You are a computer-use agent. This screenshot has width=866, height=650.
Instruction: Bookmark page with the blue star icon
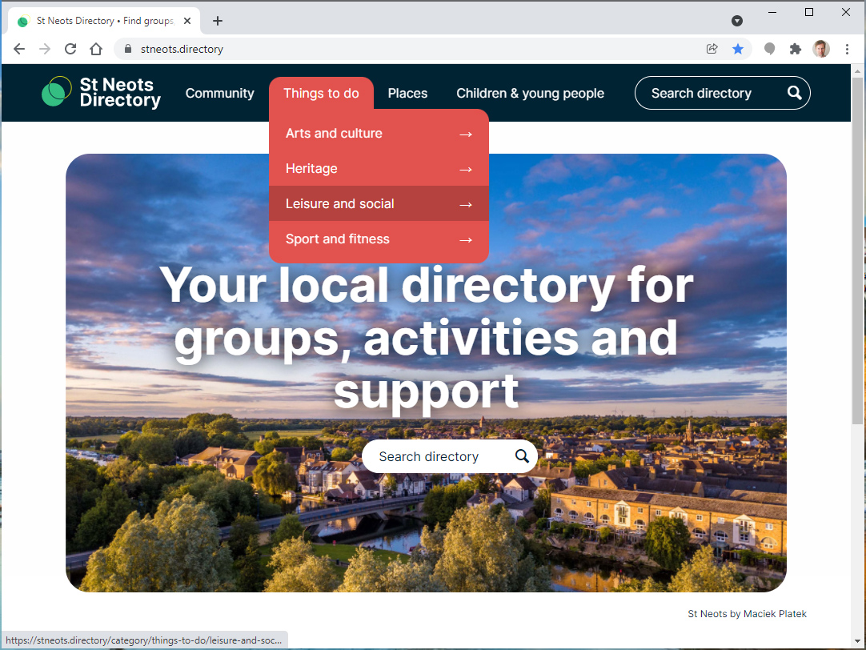point(738,49)
